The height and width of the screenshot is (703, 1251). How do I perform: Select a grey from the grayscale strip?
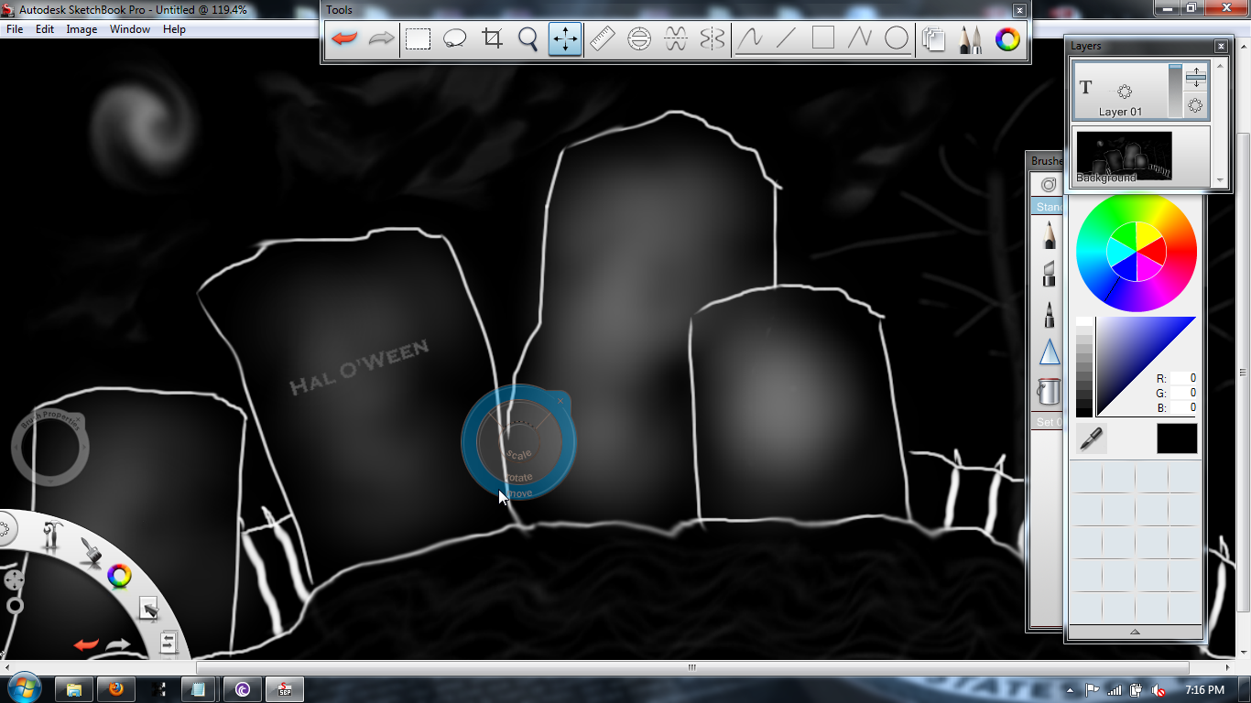coord(1084,367)
